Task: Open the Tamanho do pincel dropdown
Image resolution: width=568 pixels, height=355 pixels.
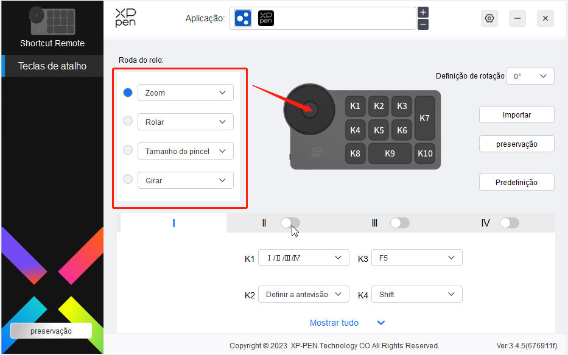Action: click(185, 151)
